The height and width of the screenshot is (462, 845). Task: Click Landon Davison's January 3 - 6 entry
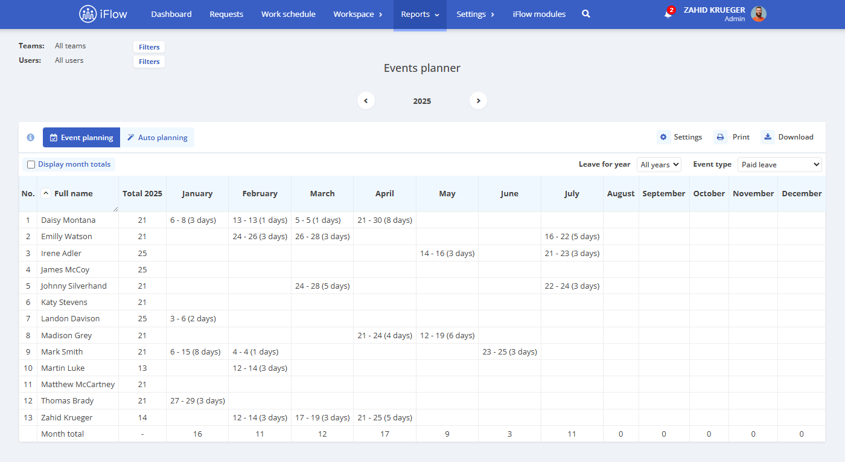[x=193, y=319]
